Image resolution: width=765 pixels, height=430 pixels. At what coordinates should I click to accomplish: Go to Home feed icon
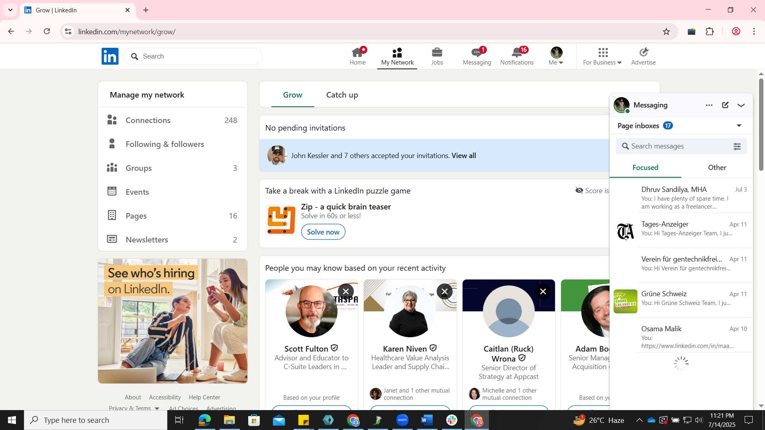point(357,56)
